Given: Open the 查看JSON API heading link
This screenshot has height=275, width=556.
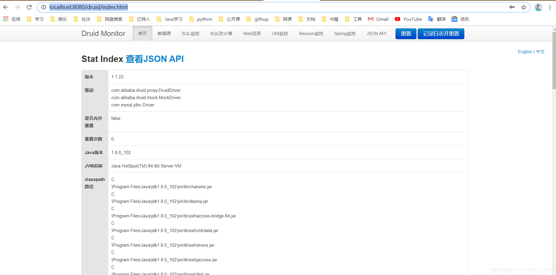Looking at the screenshot, I should [155, 59].
